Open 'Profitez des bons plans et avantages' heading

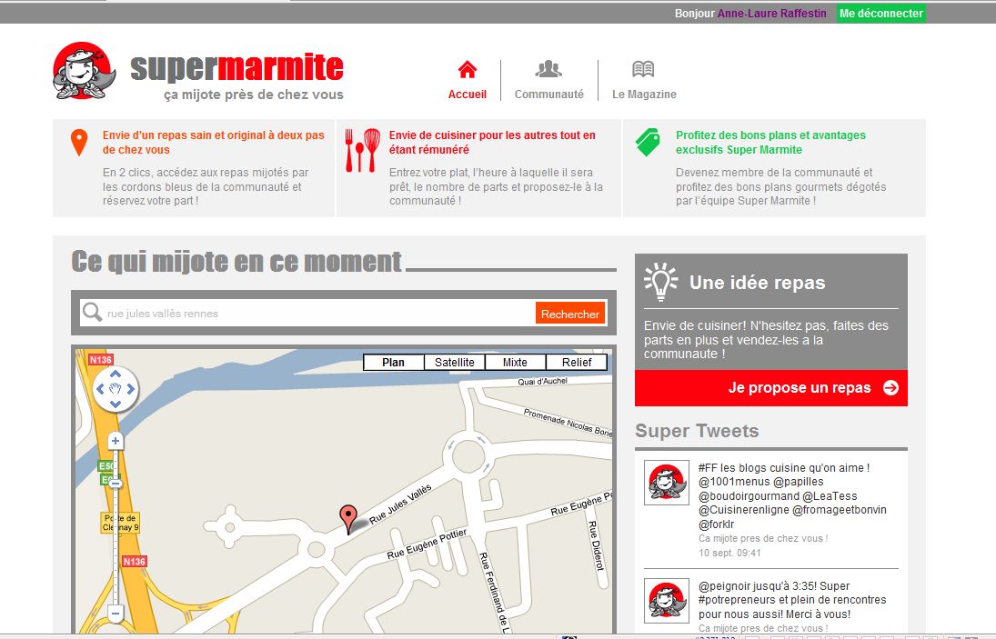pos(770,143)
